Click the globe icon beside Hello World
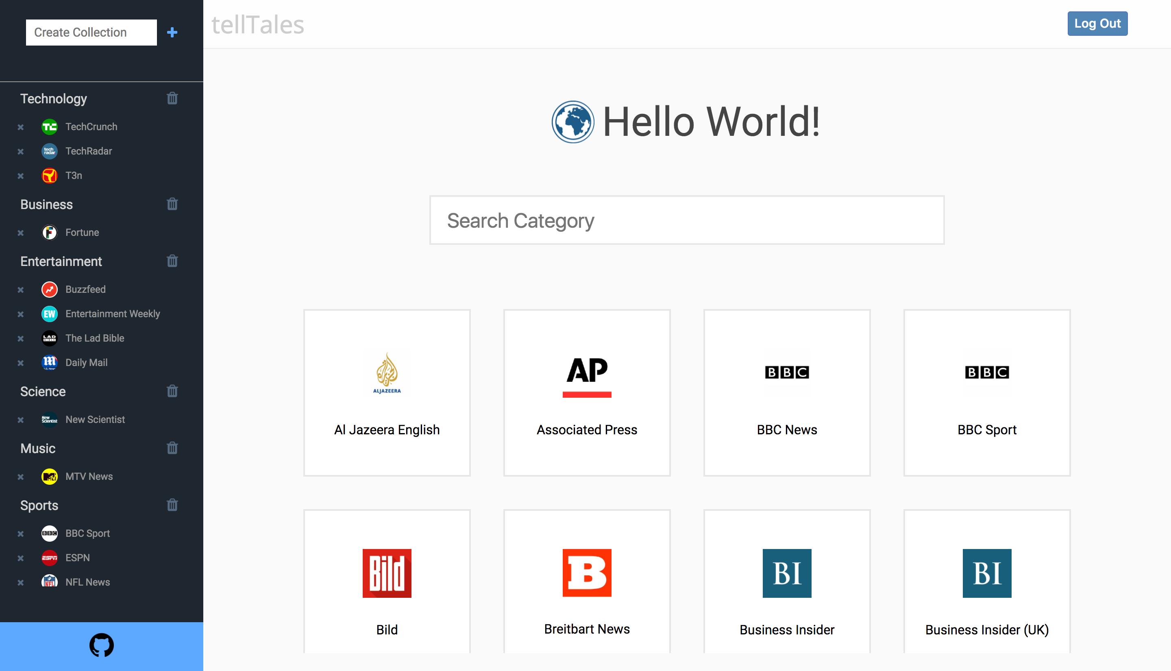This screenshot has width=1171, height=671. point(572,122)
